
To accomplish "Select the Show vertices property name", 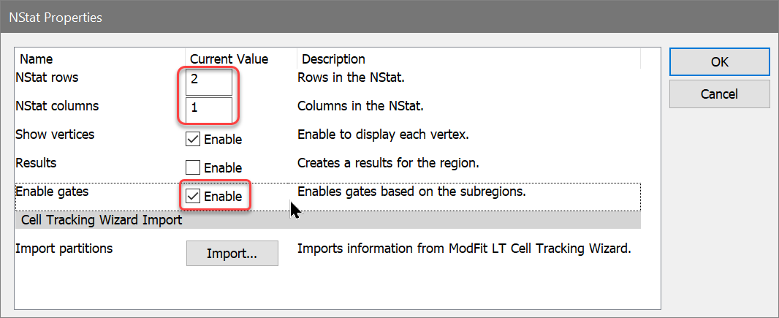I will tap(55, 135).
